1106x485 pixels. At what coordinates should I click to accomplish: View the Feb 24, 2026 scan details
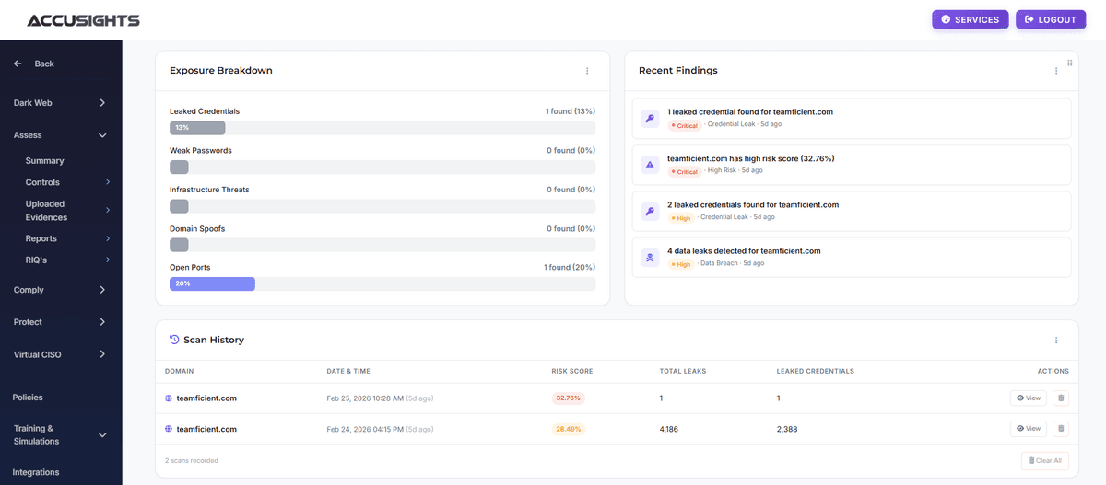coord(1029,429)
